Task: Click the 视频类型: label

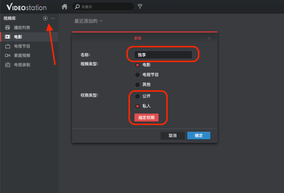Action: tap(89, 64)
